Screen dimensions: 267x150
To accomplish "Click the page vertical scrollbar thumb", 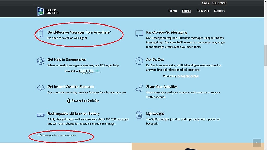I will pos(265,55).
